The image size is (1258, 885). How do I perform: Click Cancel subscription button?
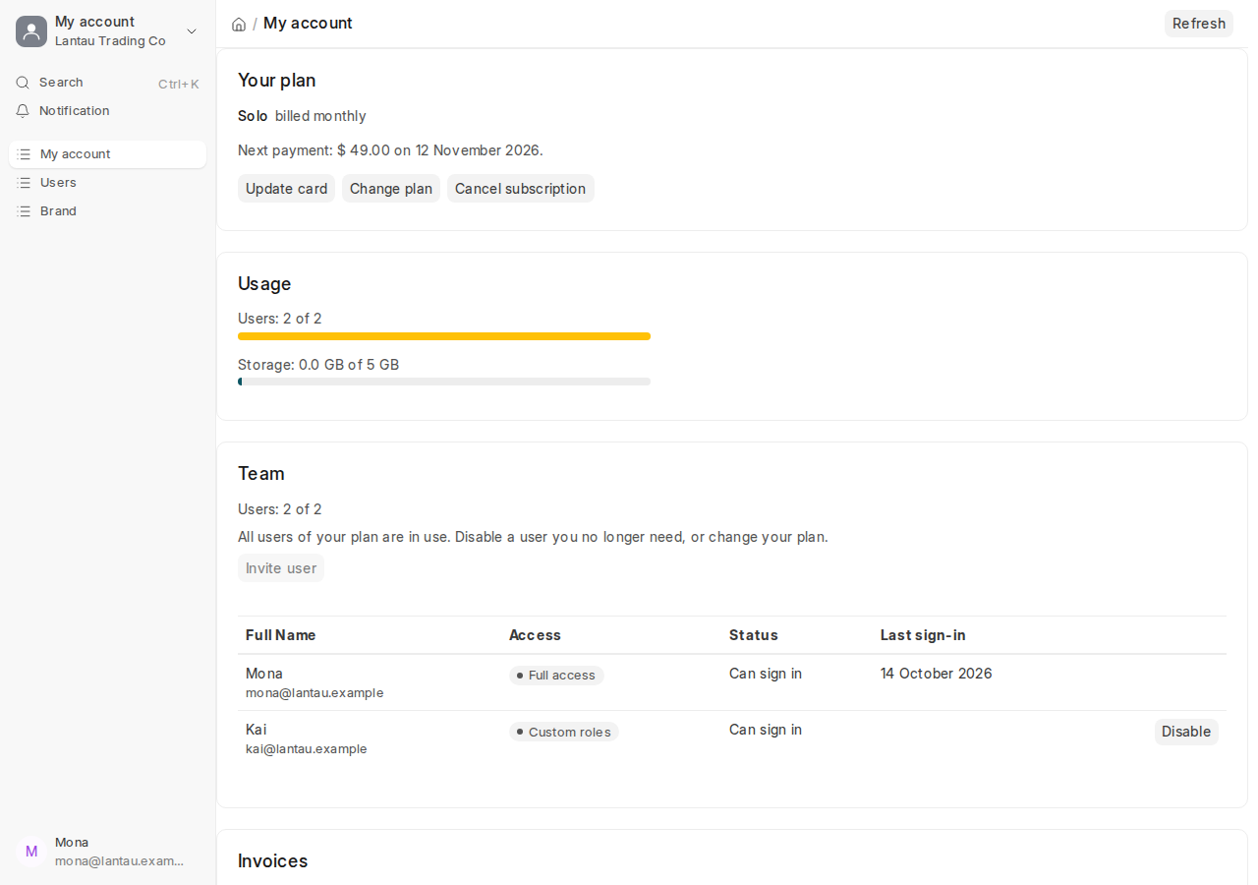[x=521, y=189]
